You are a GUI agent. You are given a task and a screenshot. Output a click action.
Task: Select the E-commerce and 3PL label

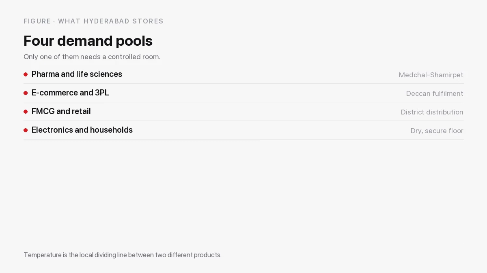(x=70, y=93)
